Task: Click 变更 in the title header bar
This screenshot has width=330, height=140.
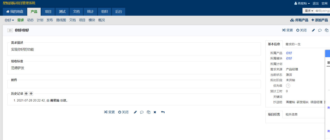Action: point(288,30)
